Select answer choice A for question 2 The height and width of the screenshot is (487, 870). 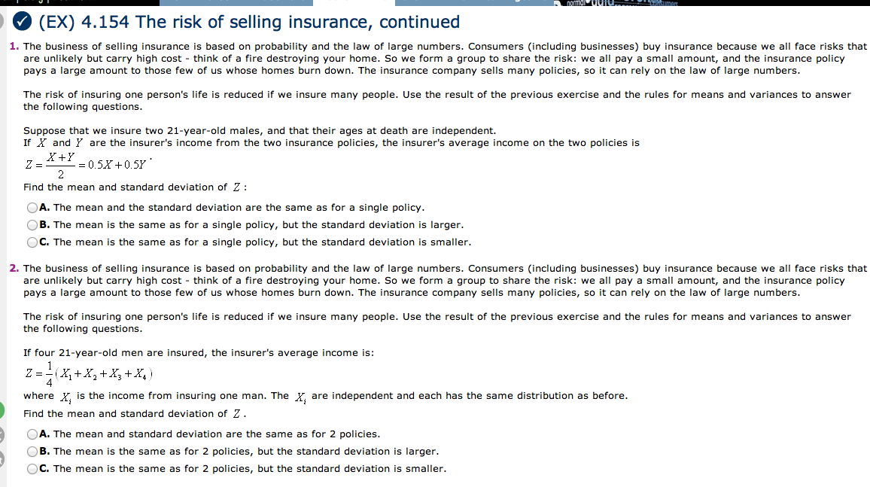pyautogui.click(x=32, y=433)
